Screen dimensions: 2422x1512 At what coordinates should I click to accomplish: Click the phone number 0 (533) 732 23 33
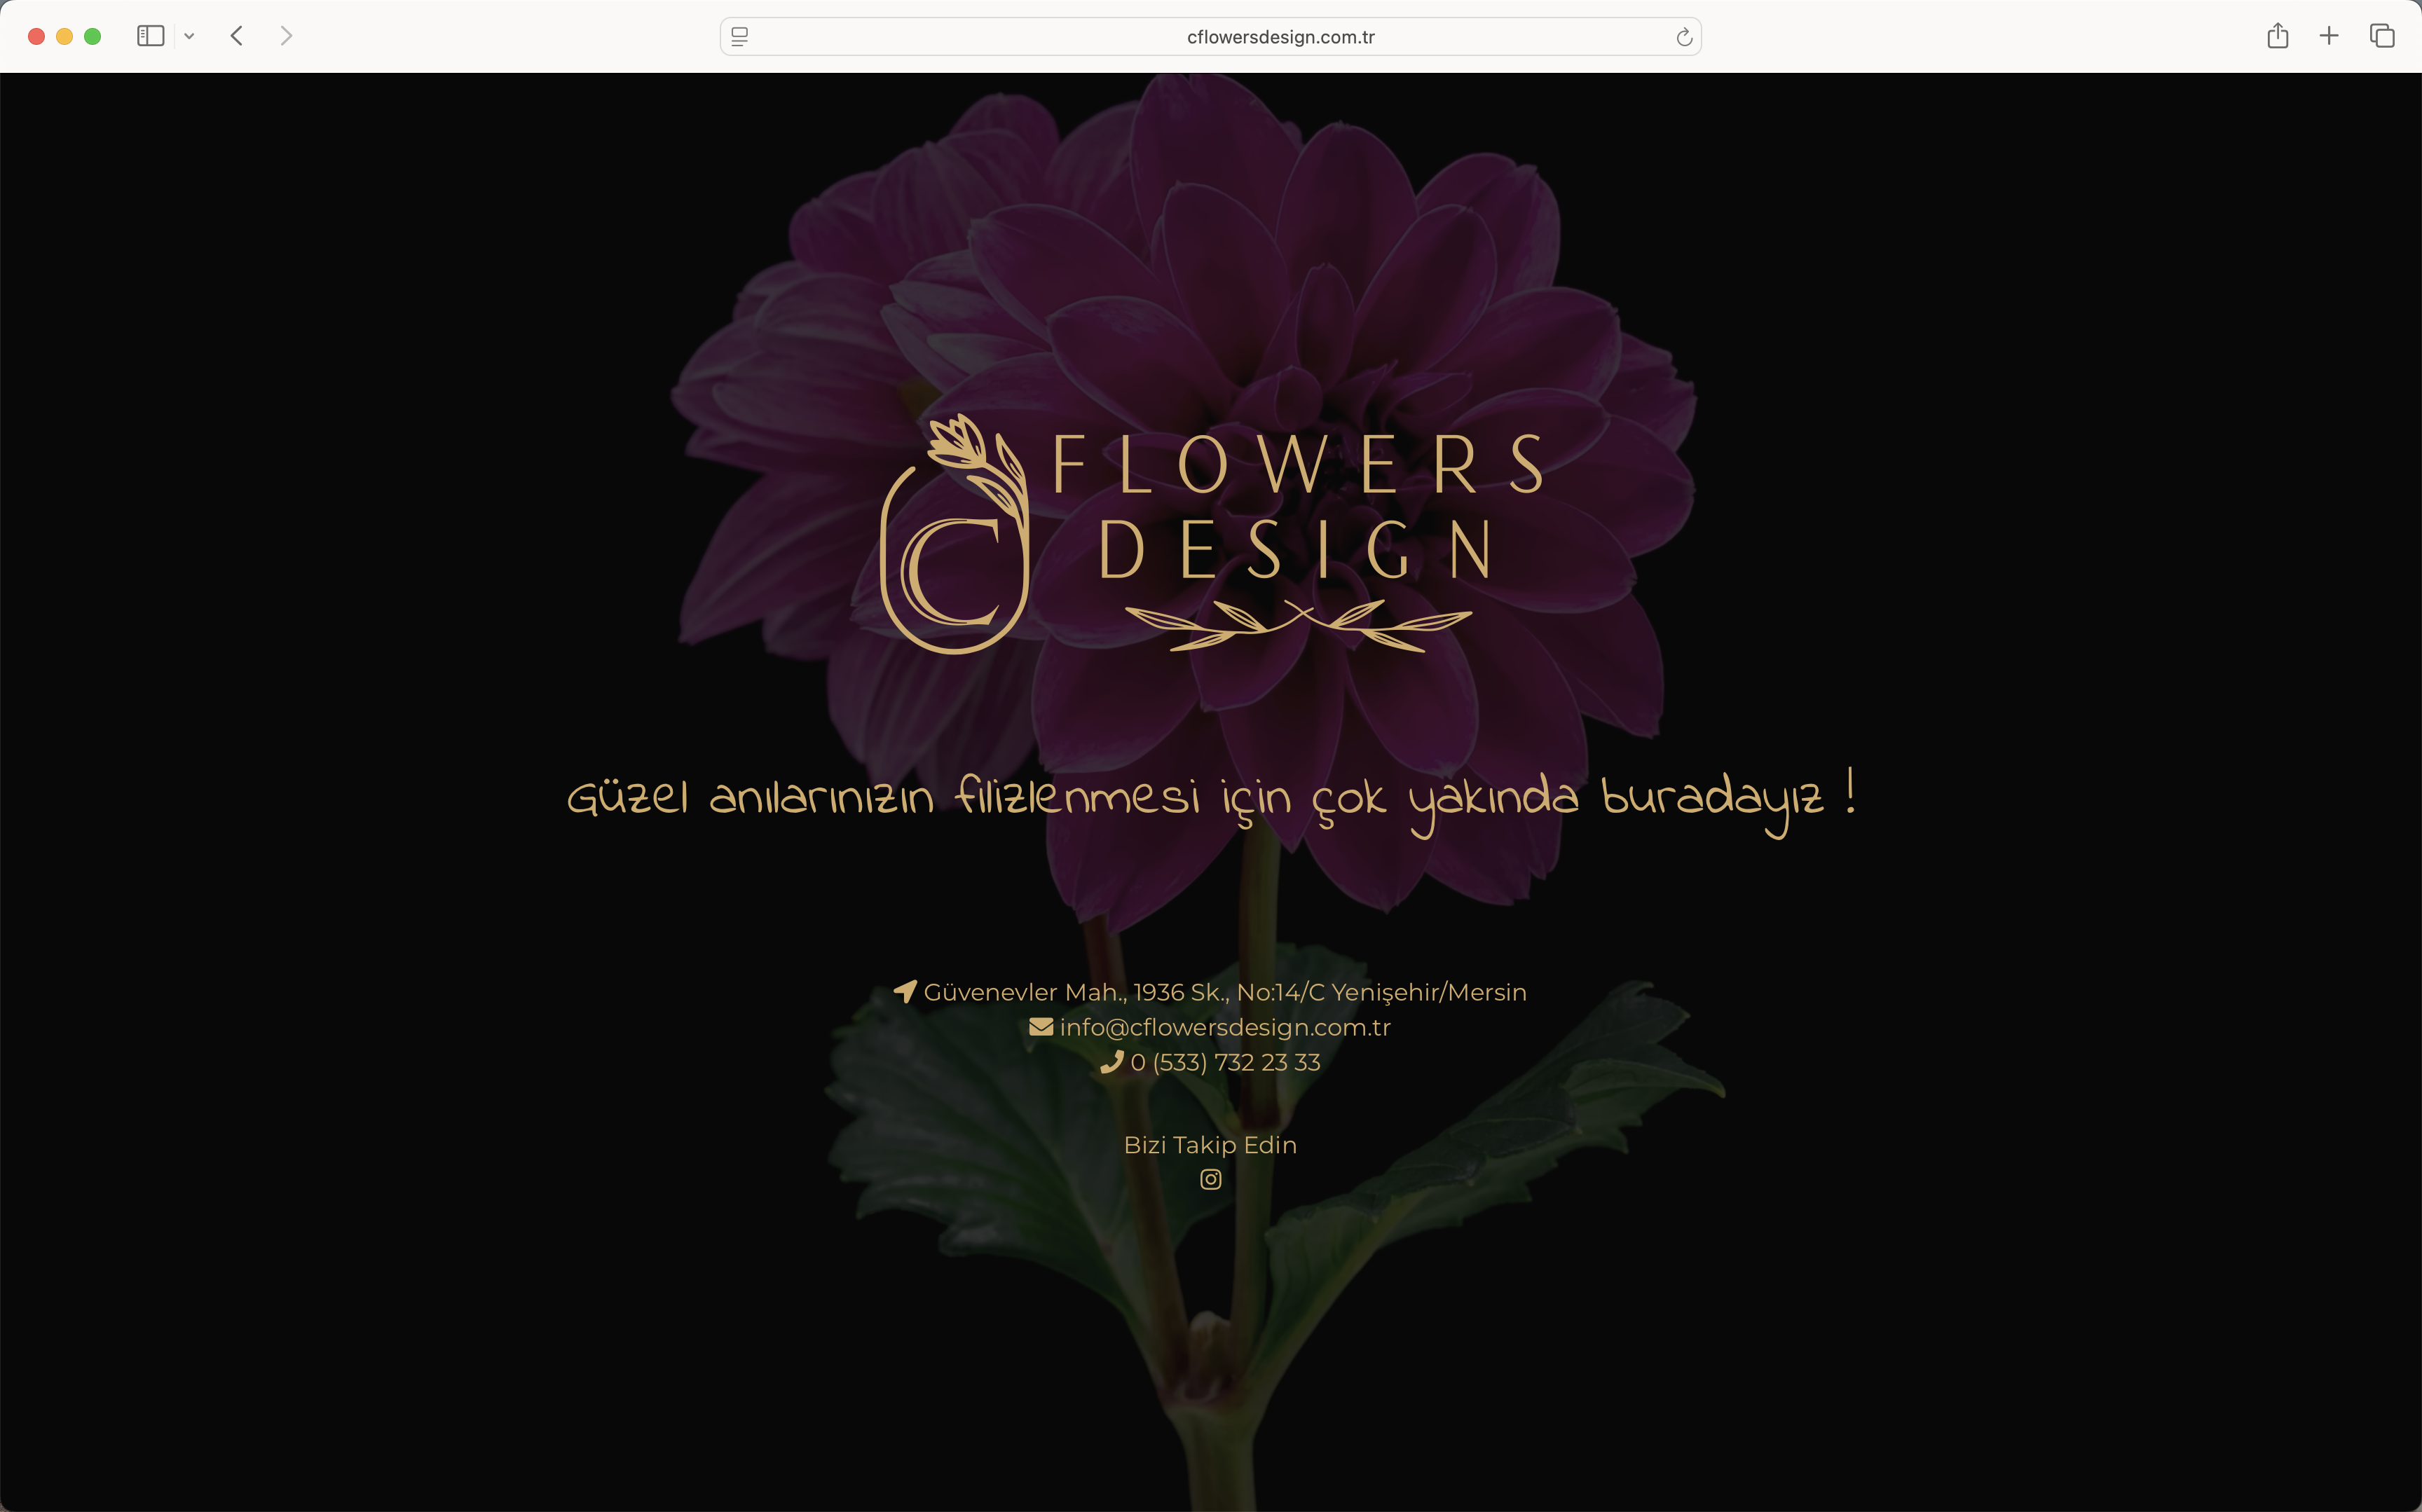pos(1224,1062)
